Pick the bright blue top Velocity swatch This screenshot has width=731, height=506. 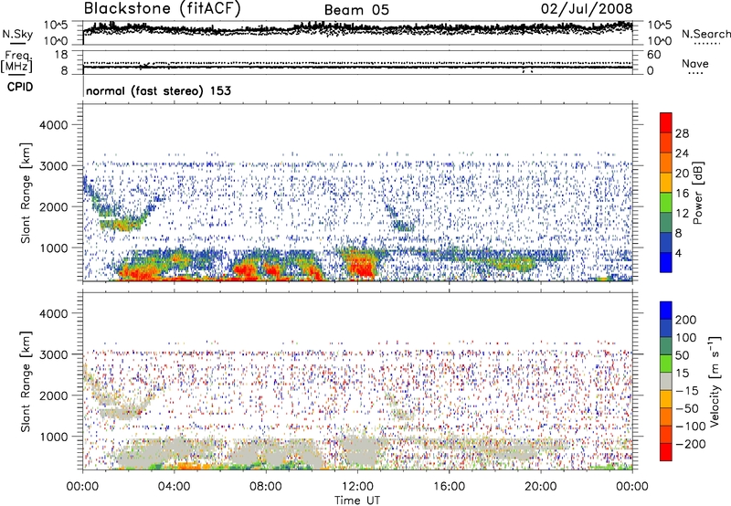point(665,311)
